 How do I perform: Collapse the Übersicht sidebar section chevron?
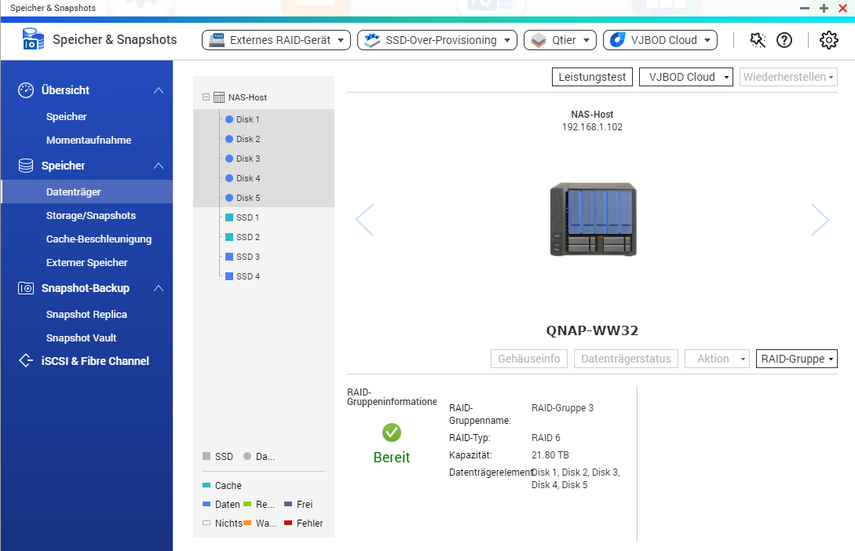coord(159,90)
